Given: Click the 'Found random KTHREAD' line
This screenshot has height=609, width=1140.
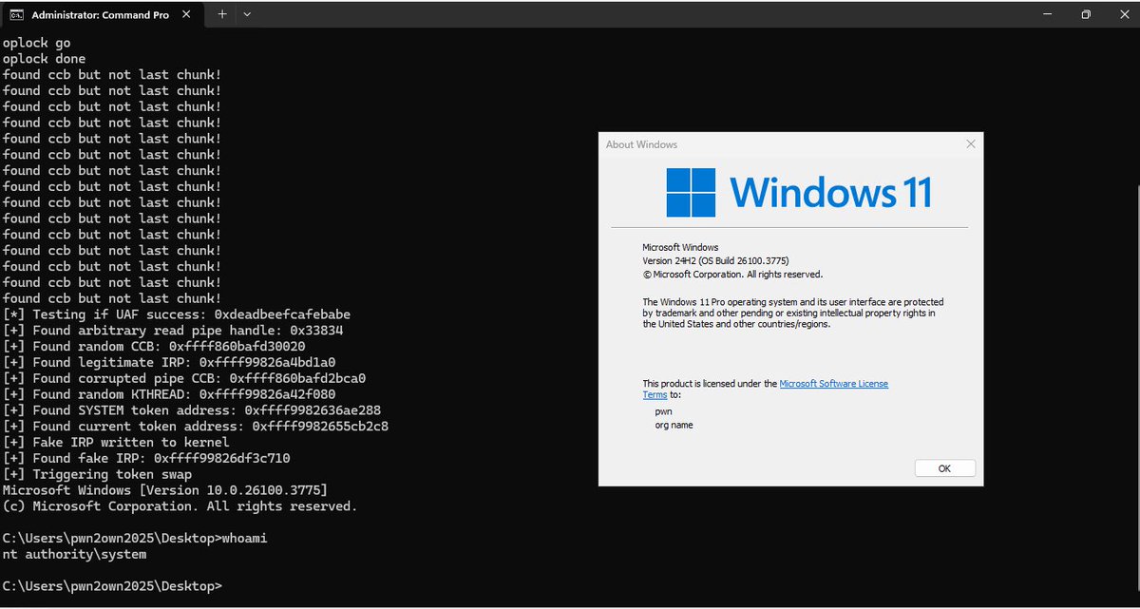Looking at the screenshot, I should 169,394.
